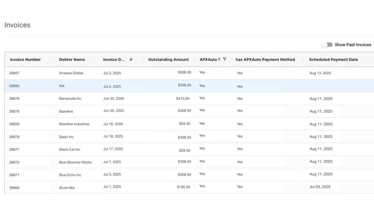Select invoice 28807 row
374x210 pixels.
tap(189, 73)
